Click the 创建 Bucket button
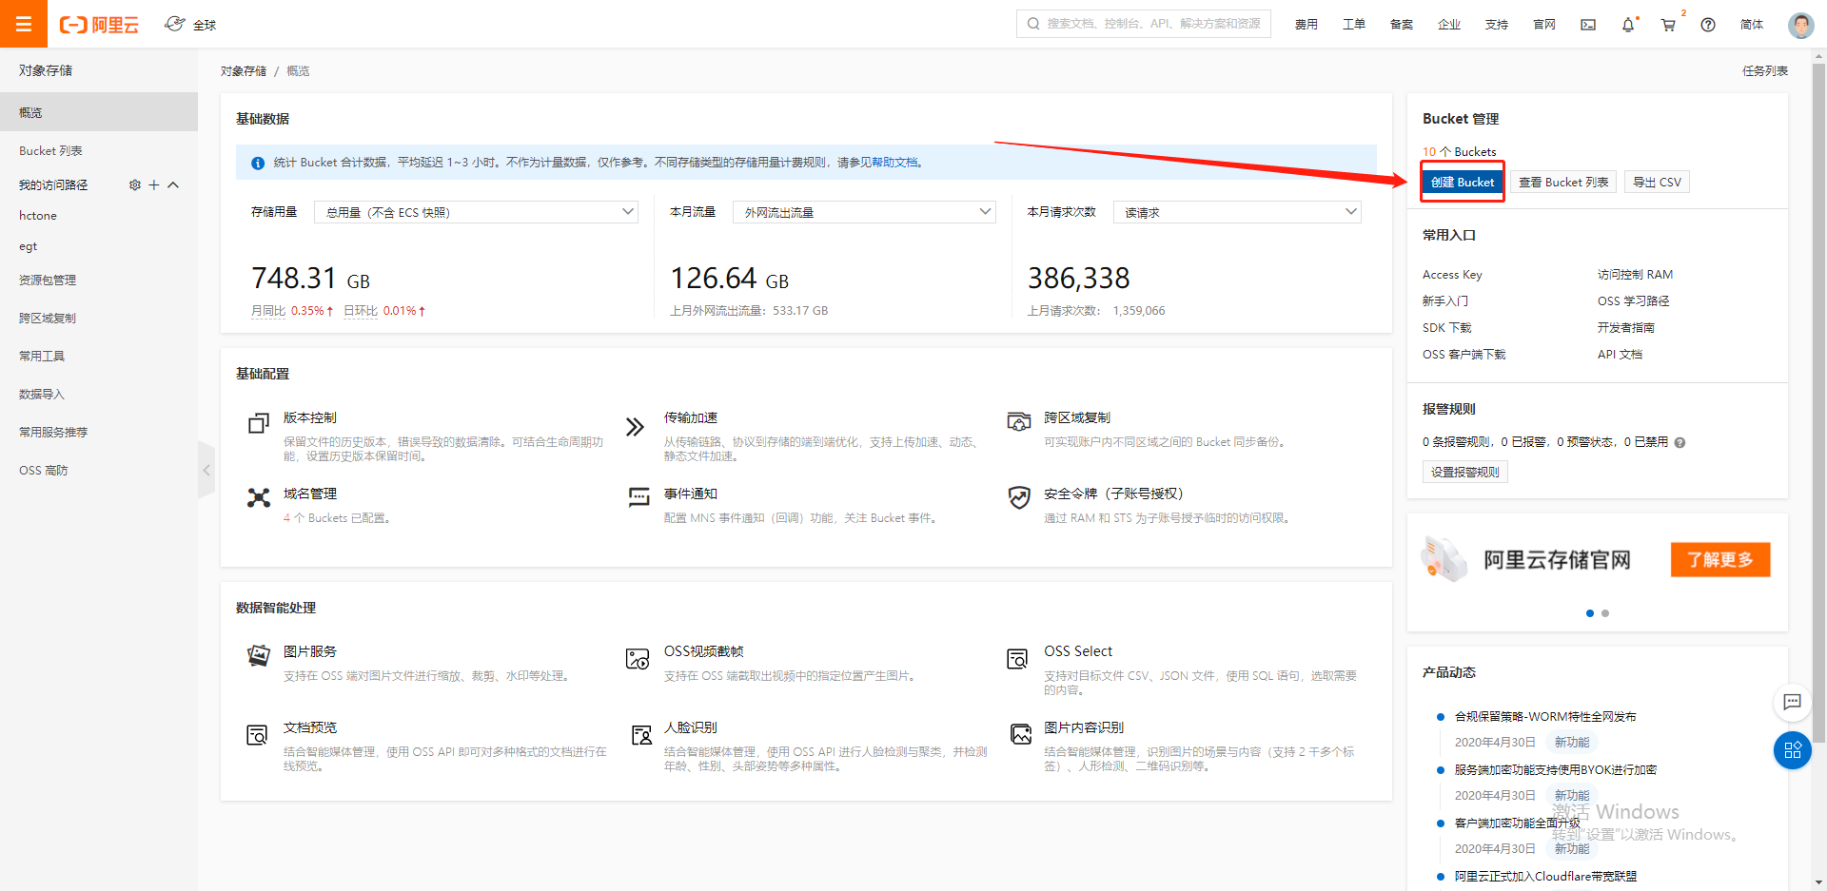 pyautogui.click(x=1463, y=183)
